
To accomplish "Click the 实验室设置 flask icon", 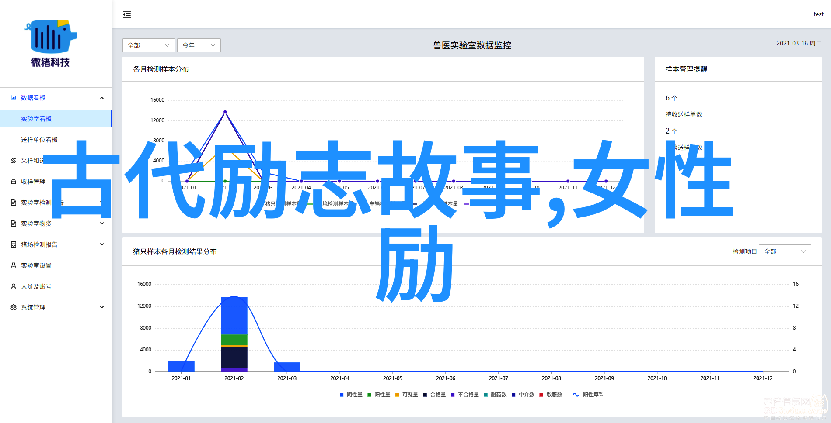I will click(x=14, y=265).
